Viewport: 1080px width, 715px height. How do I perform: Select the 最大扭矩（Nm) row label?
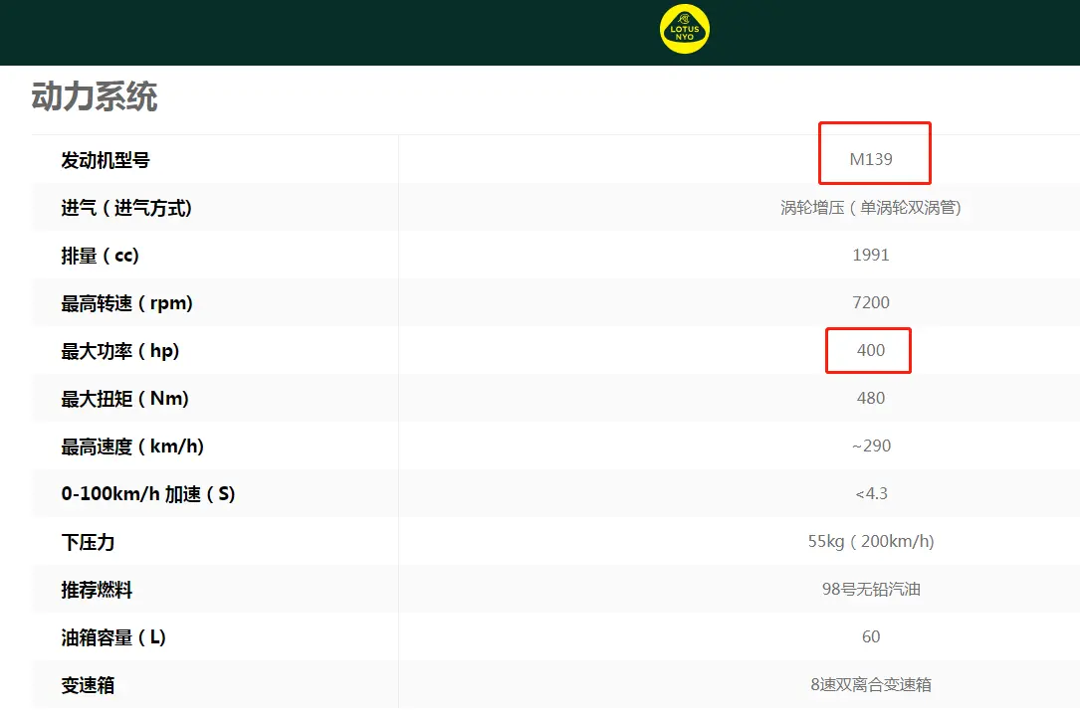pos(124,399)
